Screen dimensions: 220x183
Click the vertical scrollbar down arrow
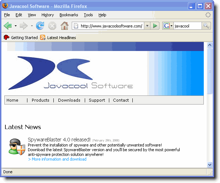point(210,165)
